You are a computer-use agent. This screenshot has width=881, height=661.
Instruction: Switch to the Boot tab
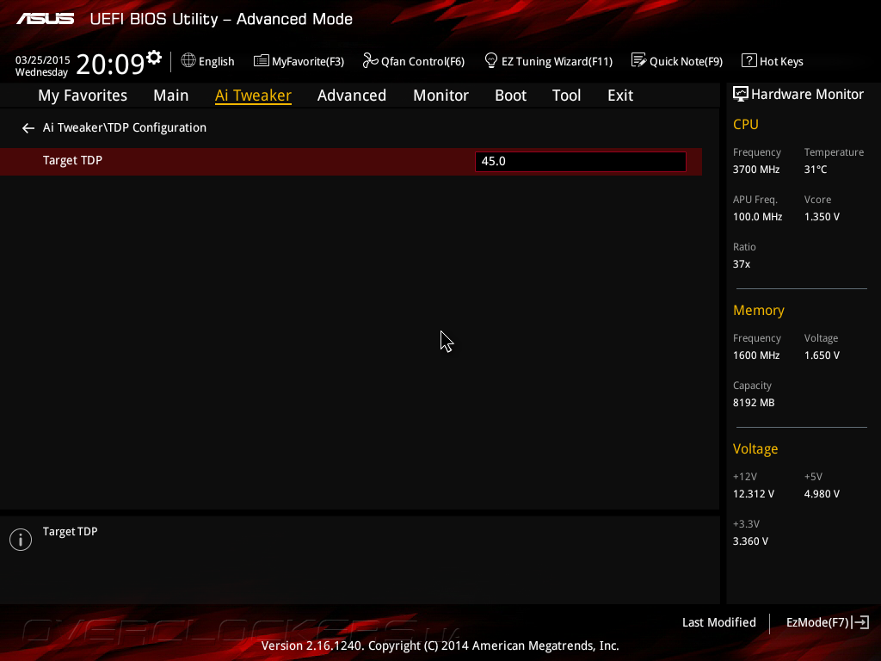(511, 96)
